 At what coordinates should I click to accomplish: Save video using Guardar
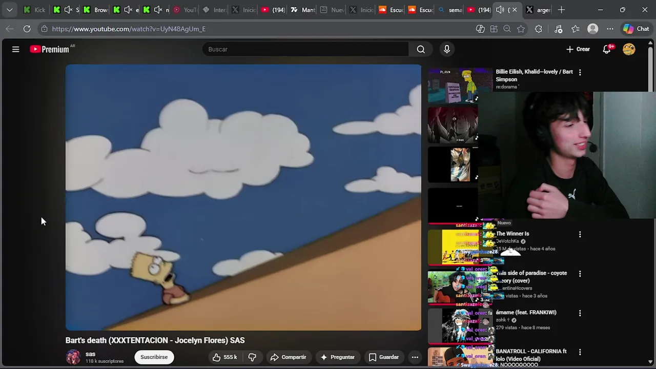(x=384, y=357)
